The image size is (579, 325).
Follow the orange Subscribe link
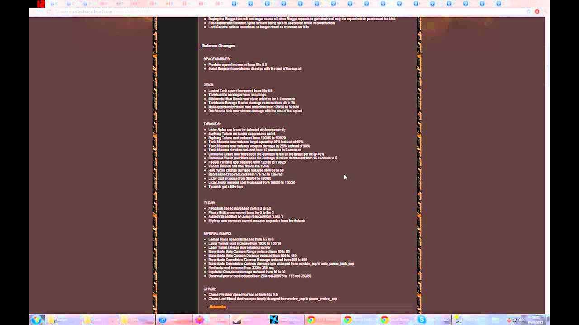coord(218,307)
